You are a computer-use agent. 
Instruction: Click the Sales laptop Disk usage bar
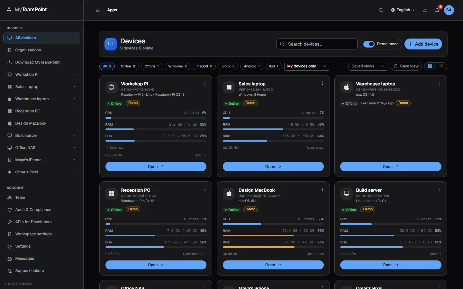(273, 141)
